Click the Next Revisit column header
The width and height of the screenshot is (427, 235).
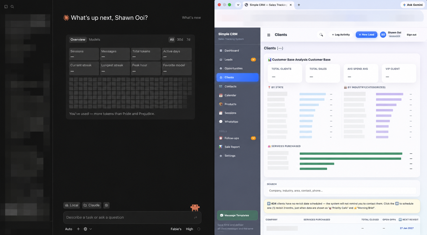(409, 220)
